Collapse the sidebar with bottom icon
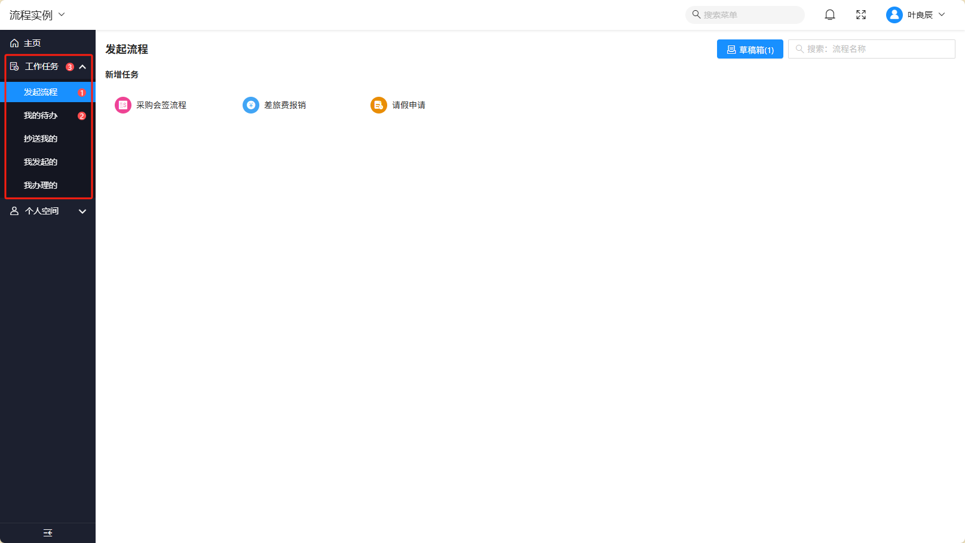965x543 pixels. tap(48, 533)
